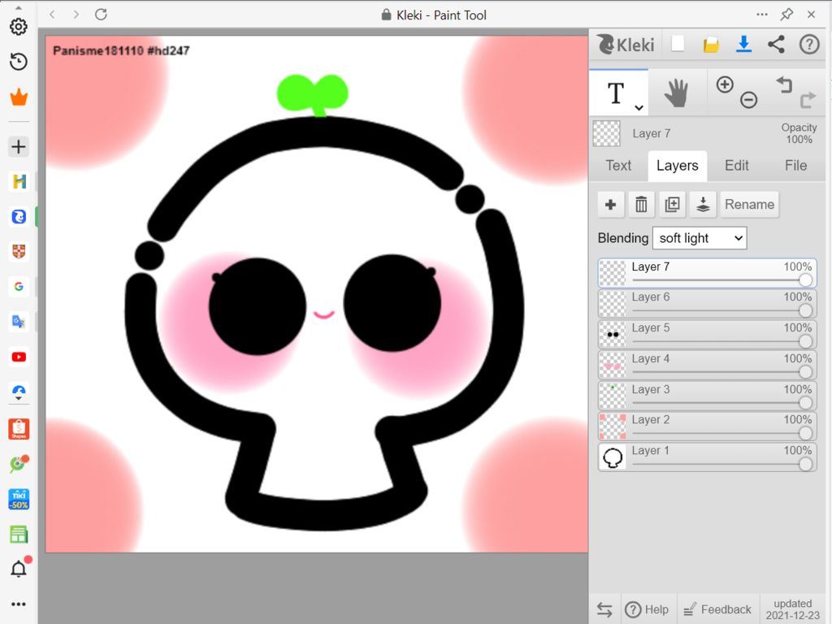Click the Layer 7 opacity slider handle

805,280
